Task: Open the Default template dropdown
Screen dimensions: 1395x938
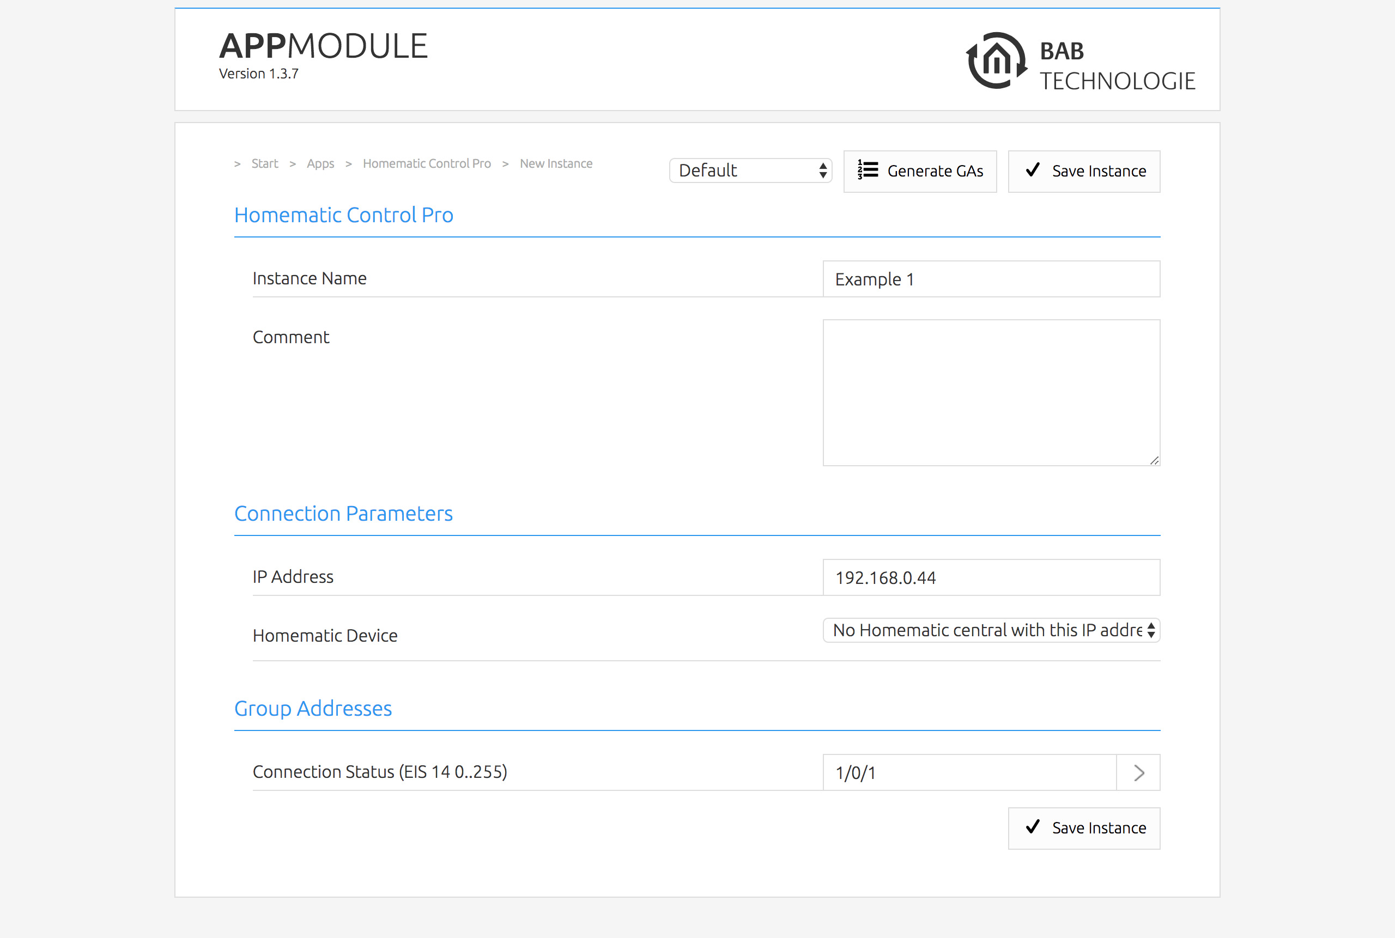Action: click(x=750, y=170)
